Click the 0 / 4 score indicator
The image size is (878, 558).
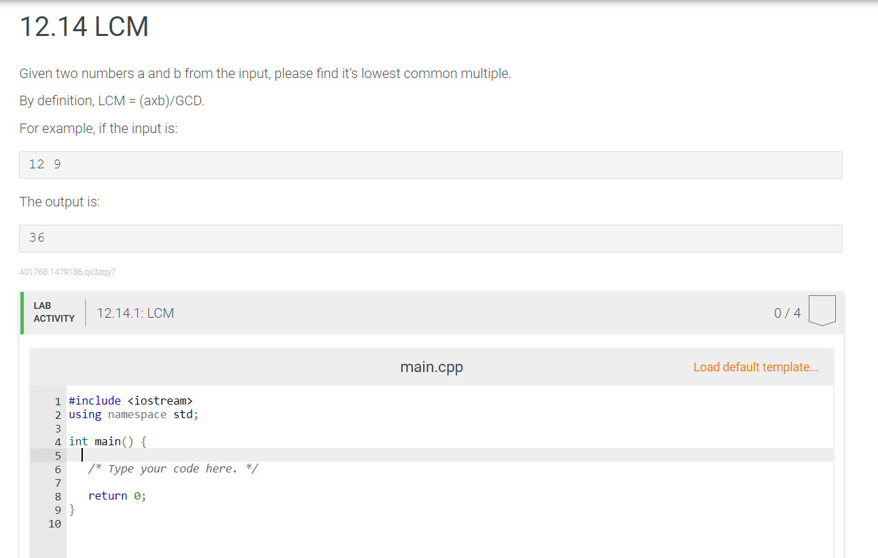click(x=786, y=313)
